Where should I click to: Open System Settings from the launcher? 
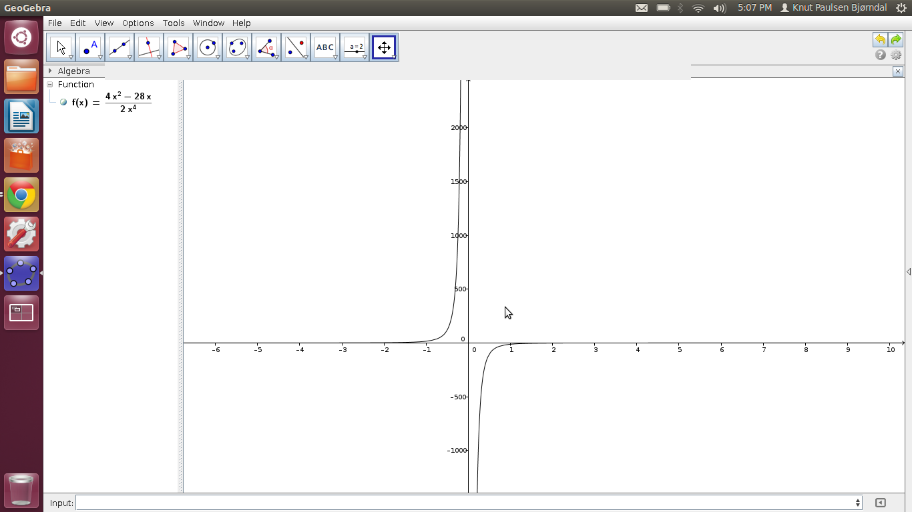[x=21, y=234]
